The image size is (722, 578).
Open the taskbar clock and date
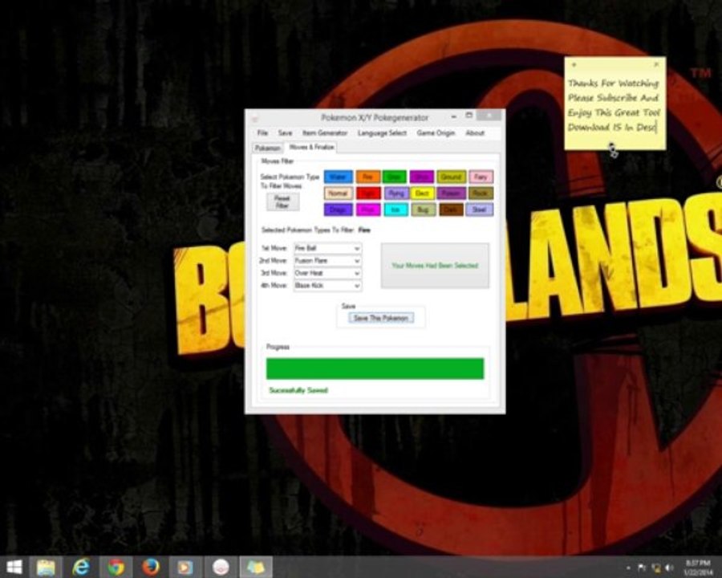coord(698,568)
